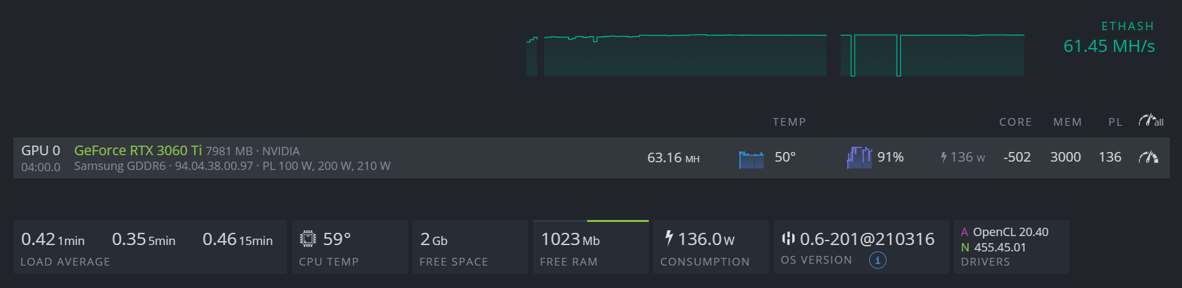This screenshot has height=288, width=1182.
Task: Click the CPU chip temperature icon
Action: click(x=308, y=239)
